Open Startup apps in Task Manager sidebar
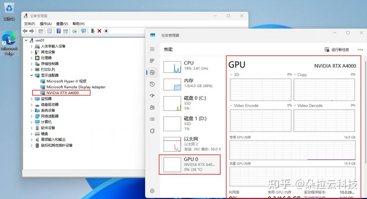367x199 pixels. coord(152,96)
